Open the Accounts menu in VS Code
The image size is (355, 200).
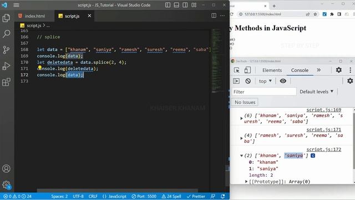pos(6,168)
